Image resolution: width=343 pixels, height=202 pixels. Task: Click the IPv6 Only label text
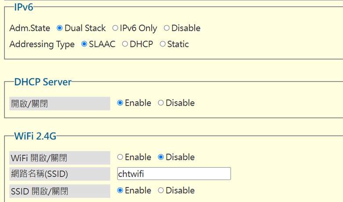coord(138,28)
